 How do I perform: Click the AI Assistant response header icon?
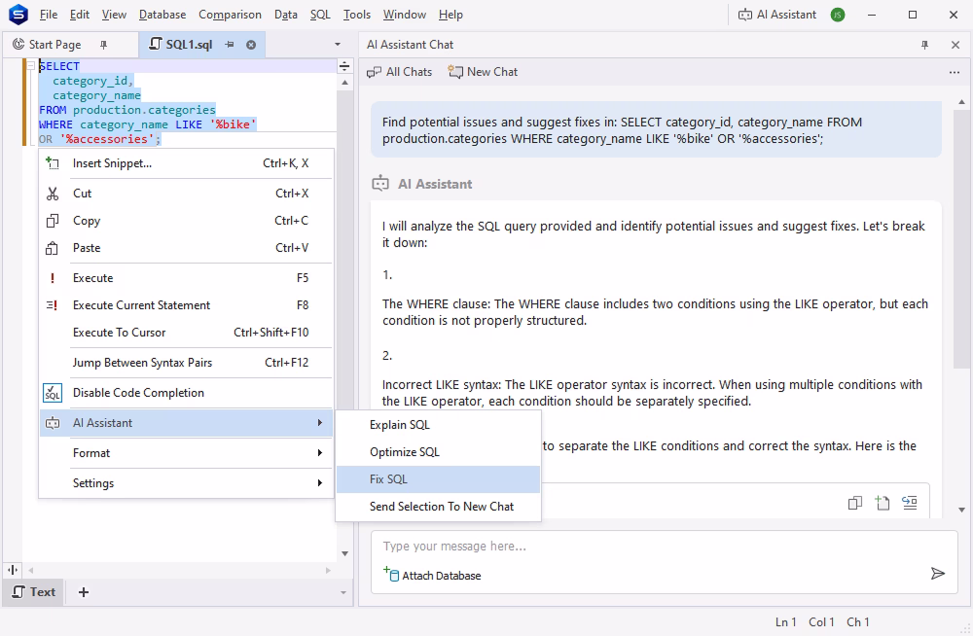380,184
